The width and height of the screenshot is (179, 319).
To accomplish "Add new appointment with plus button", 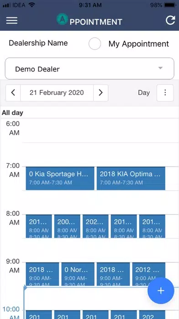I will [x=161, y=291].
